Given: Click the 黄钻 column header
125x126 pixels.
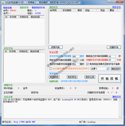Looking at the screenshot, I should (113, 10).
